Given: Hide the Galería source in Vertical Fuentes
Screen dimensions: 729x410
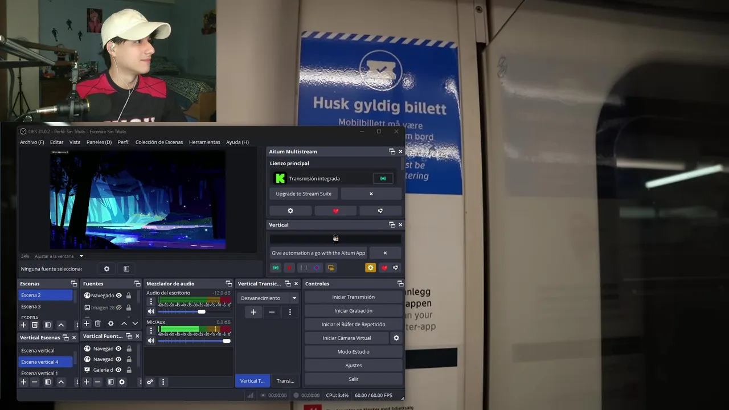Looking at the screenshot, I should pyautogui.click(x=118, y=370).
